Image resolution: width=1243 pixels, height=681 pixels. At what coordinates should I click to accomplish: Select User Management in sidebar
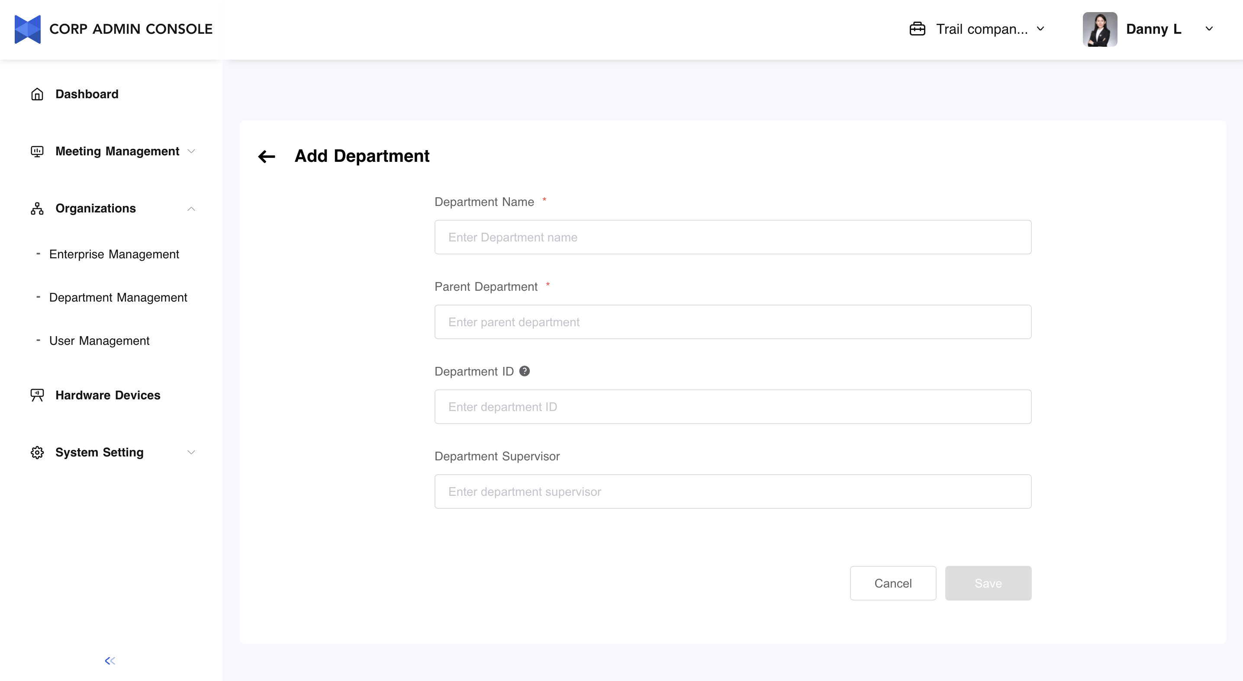(x=99, y=341)
